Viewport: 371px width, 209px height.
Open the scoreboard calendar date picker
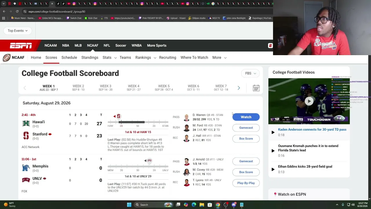pos(256,88)
